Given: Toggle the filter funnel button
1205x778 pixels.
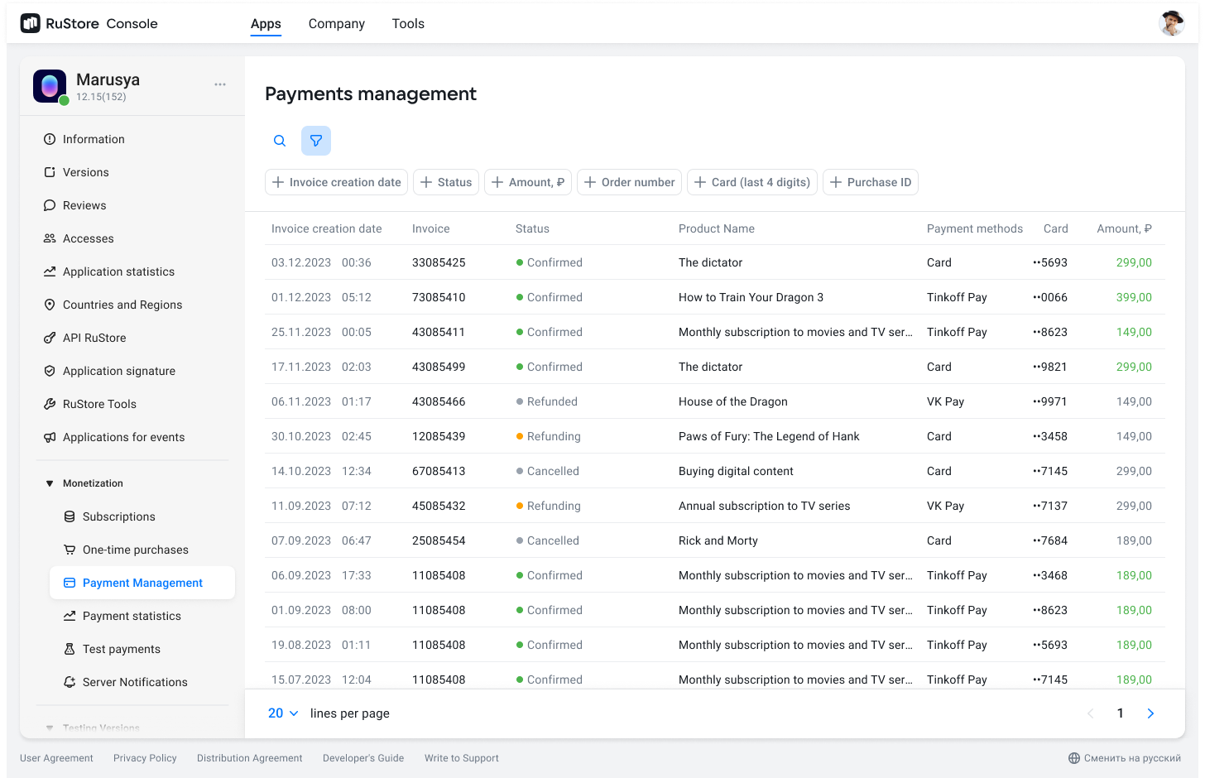Looking at the screenshot, I should 316,141.
